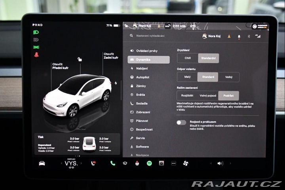Viewport: 285px width, 190px height.
Task: Open Servis settings section
Action: 149,138
